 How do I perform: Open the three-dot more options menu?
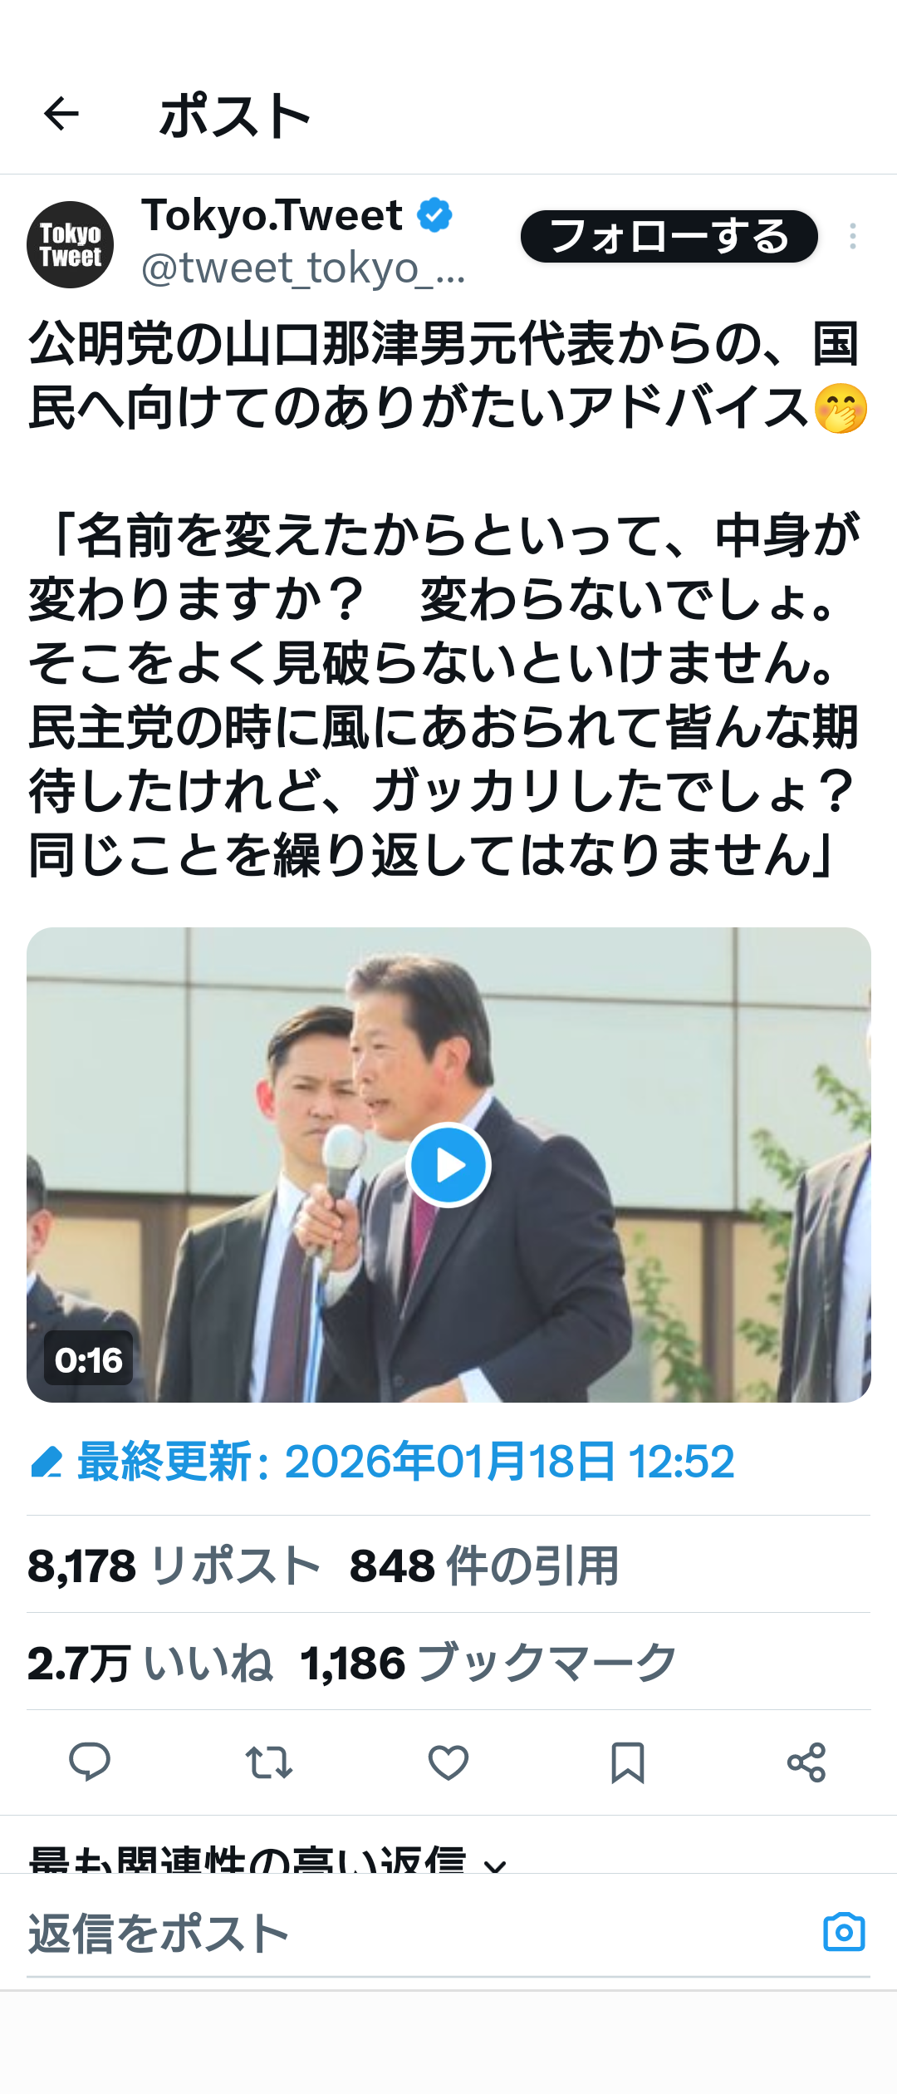[x=852, y=237]
